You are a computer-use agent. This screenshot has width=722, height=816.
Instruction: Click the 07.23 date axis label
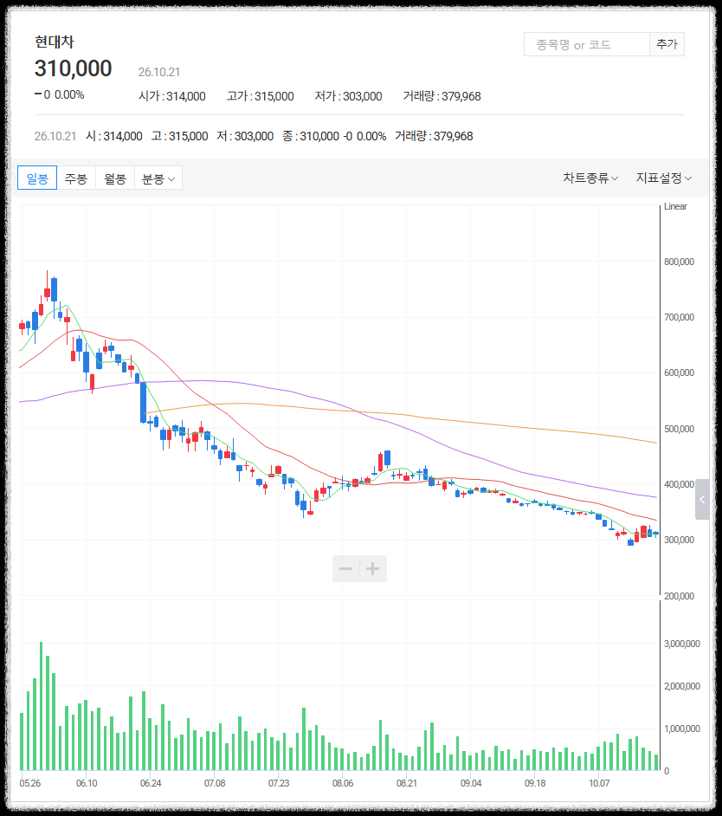pyautogui.click(x=278, y=783)
